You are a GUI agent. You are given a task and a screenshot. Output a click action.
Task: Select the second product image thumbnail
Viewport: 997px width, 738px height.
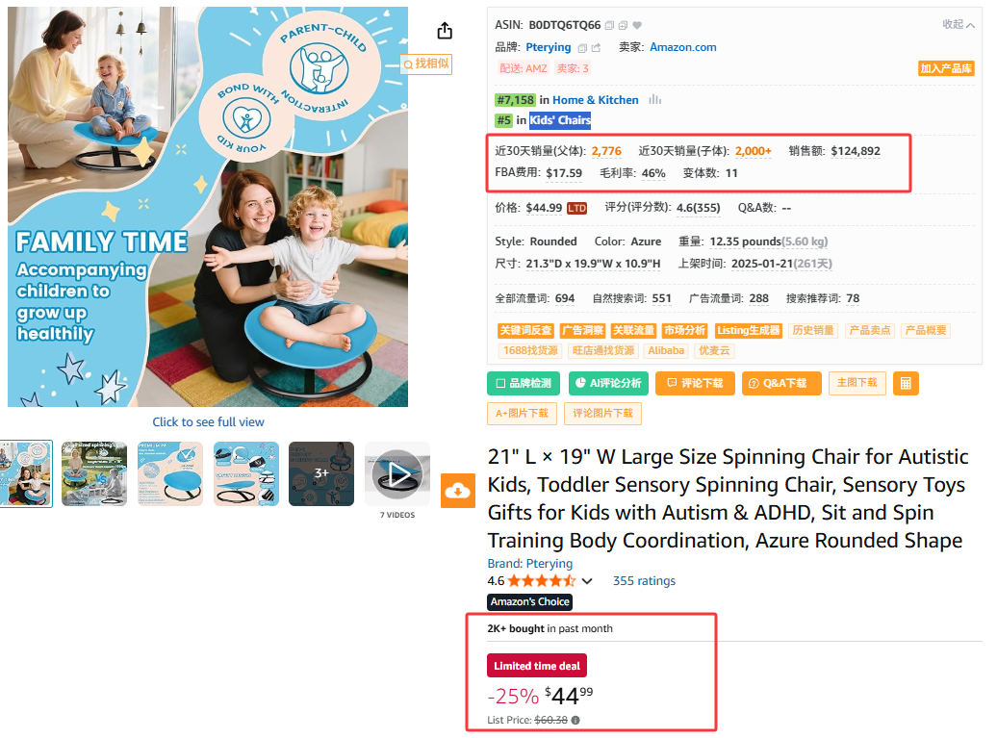(94, 473)
